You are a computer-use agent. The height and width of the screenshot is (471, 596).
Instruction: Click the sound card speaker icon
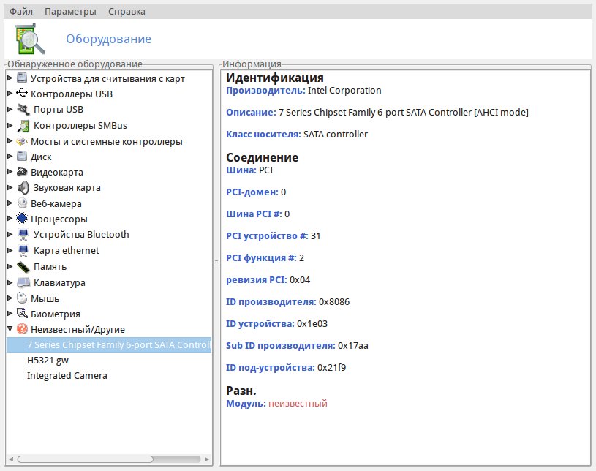pos(22,187)
